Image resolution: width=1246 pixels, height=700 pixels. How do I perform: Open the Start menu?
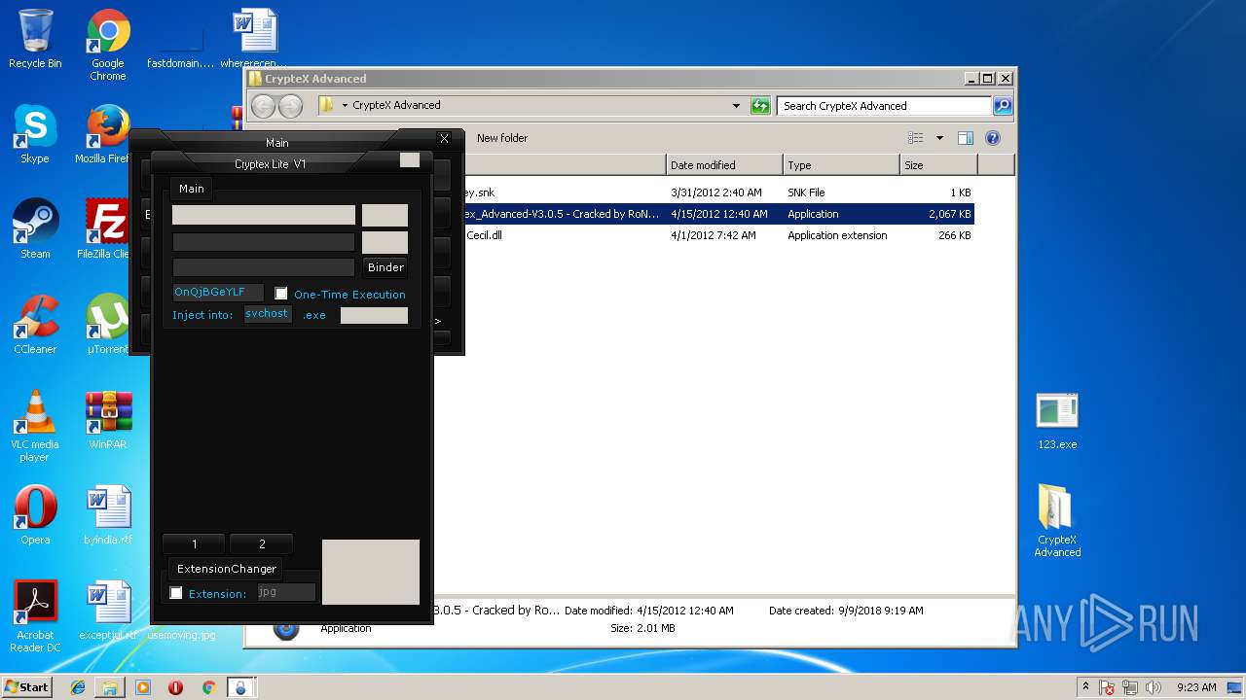(x=27, y=687)
